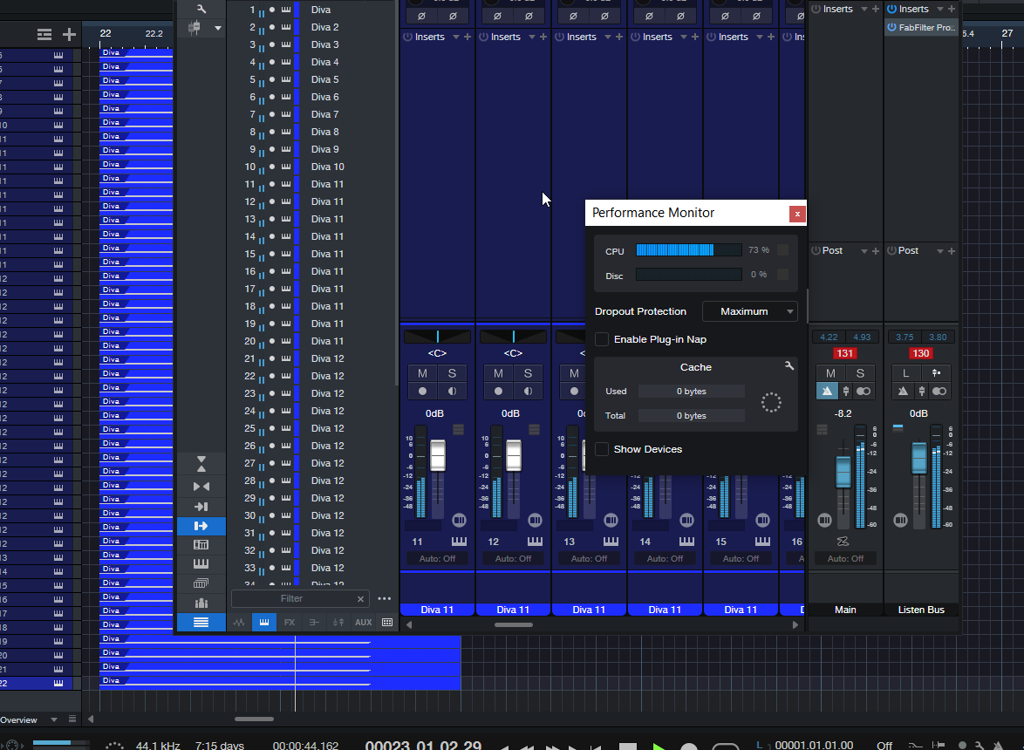Solo channel 12 with S button
1024x750 pixels.
[x=528, y=373]
